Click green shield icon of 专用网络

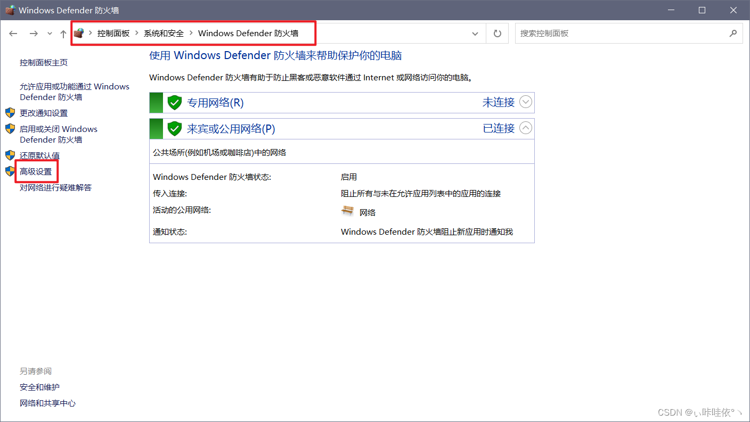coord(175,103)
